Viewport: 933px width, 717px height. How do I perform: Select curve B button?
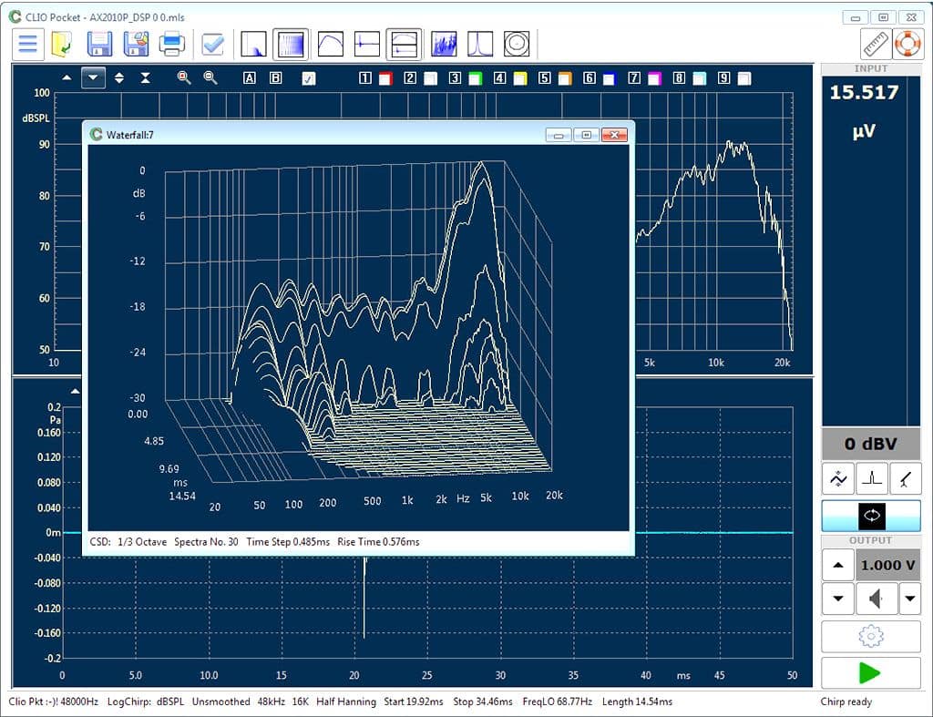(x=276, y=78)
